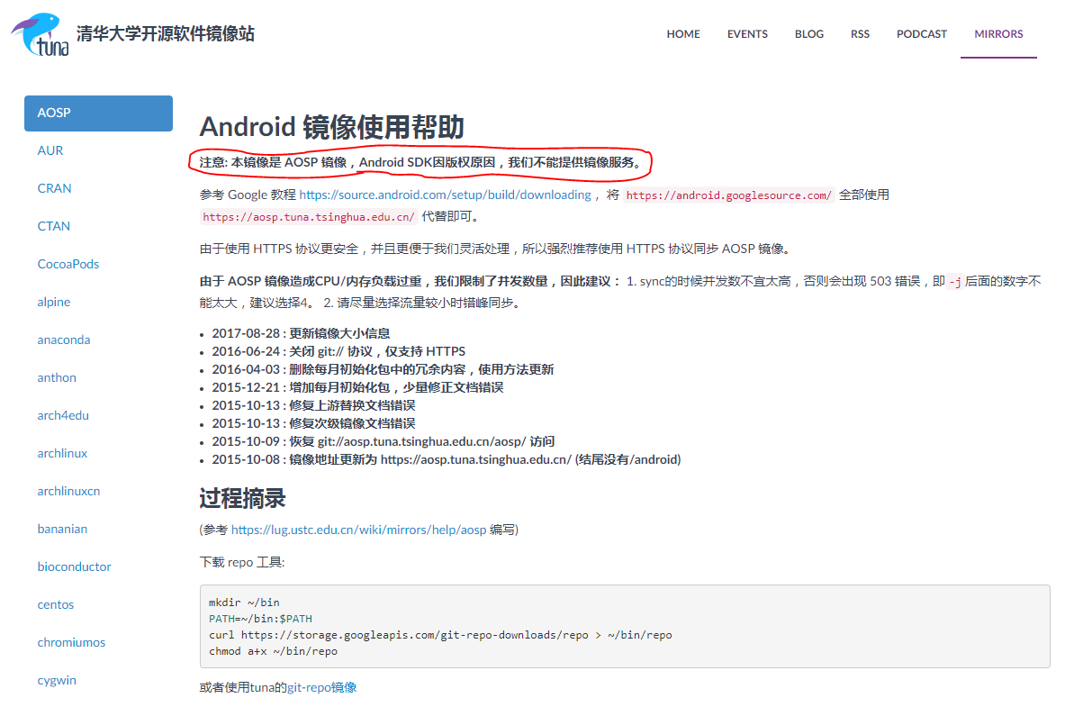Click the curl storage.googleapis.com code line
Image resolution: width=1074 pixels, height=707 pixels.
(x=440, y=635)
